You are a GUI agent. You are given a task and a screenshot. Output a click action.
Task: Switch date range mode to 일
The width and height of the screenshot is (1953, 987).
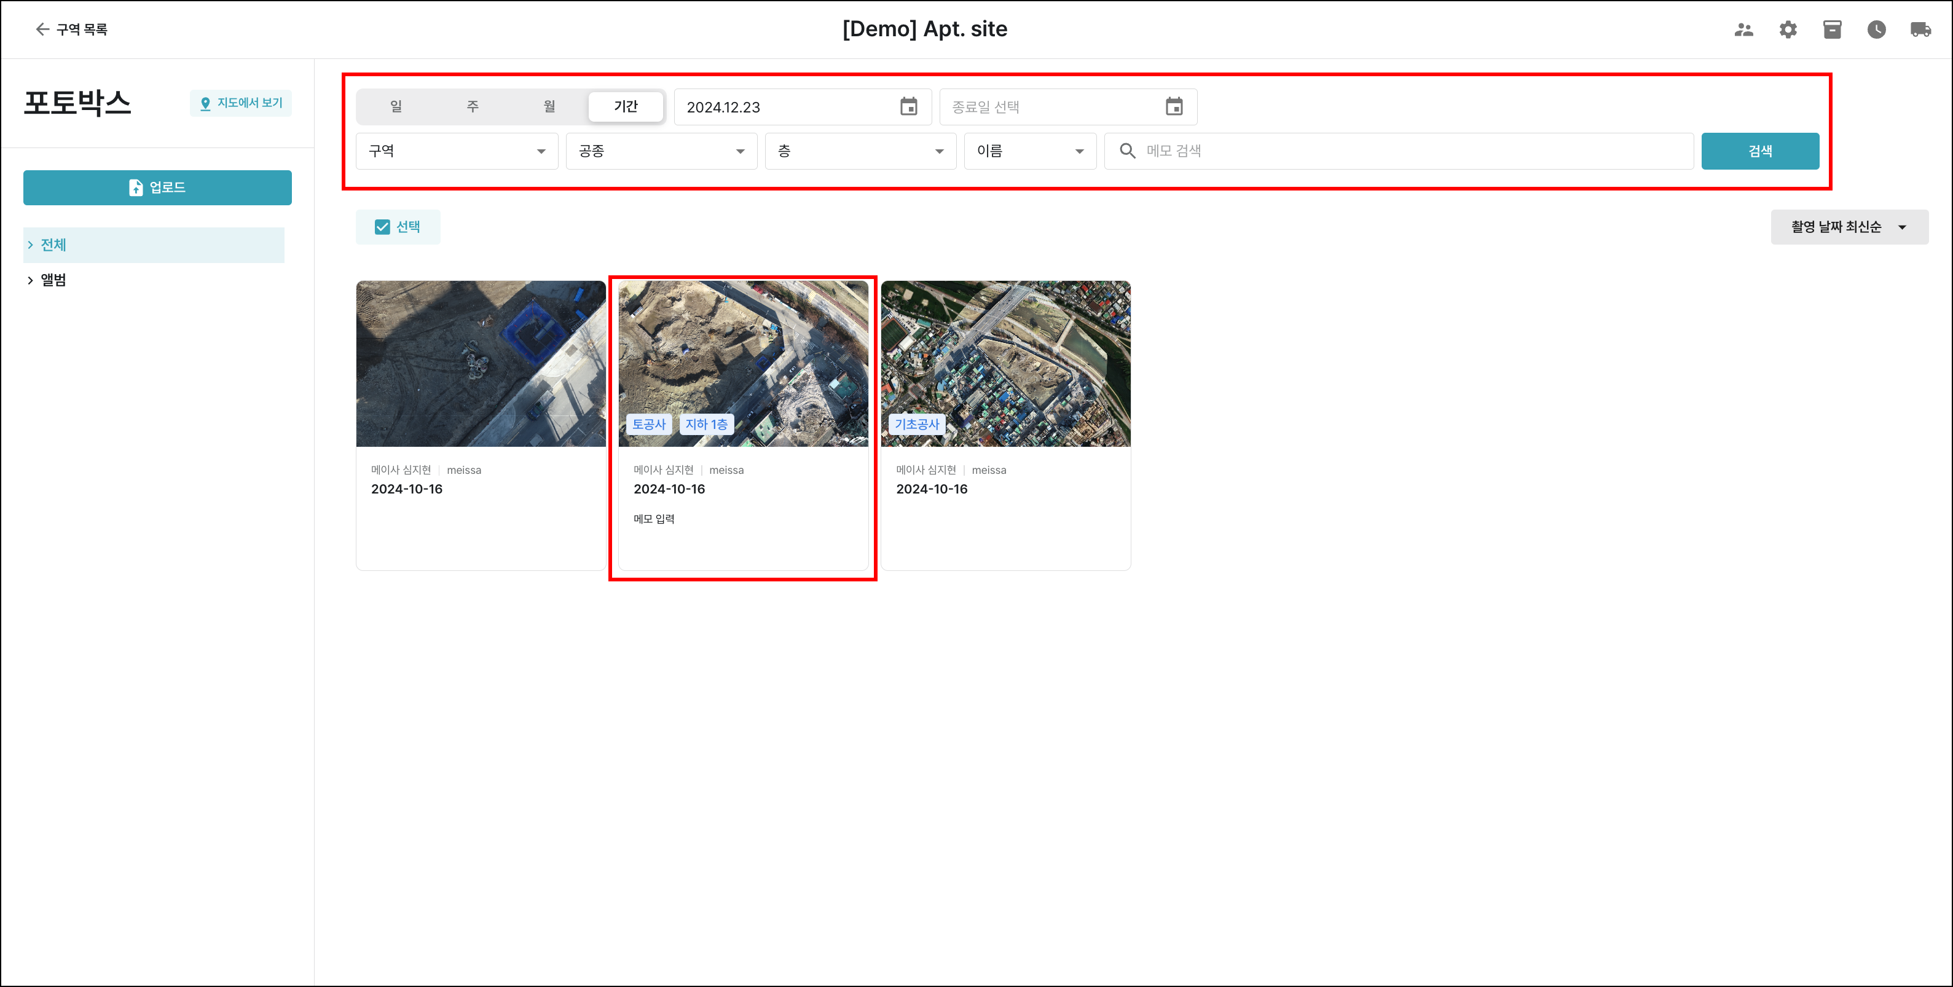[396, 106]
